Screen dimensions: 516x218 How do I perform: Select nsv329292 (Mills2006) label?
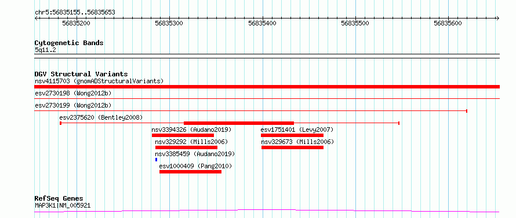(191, 142)
